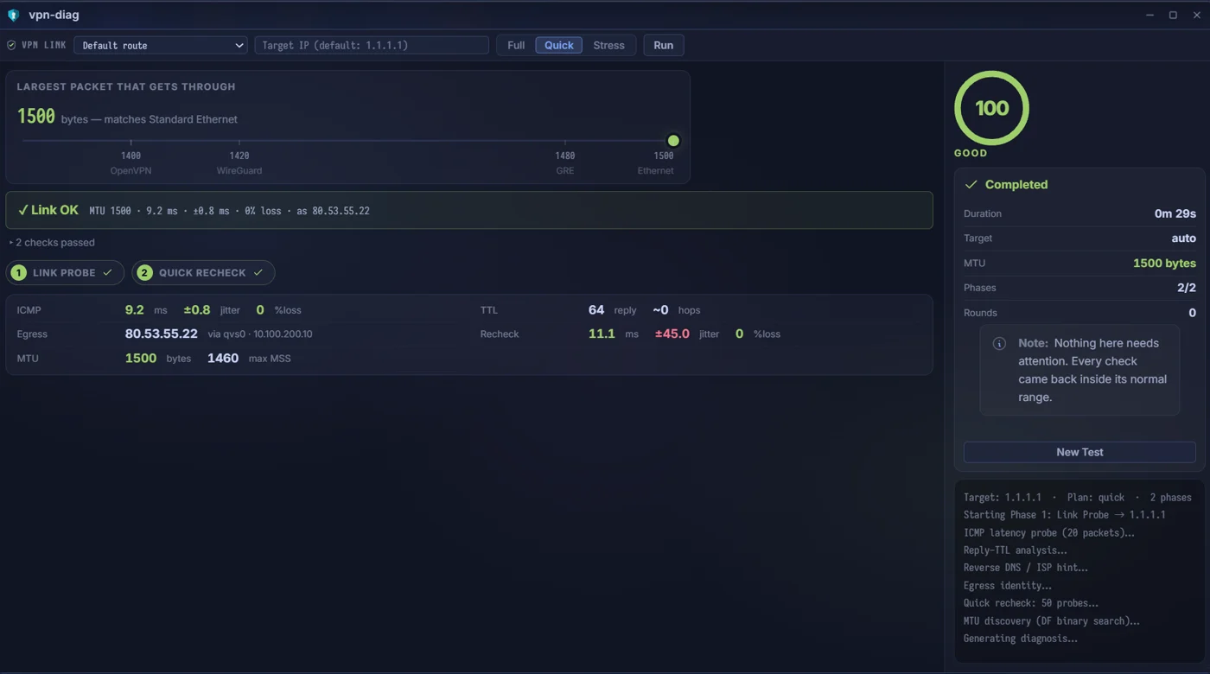Click the Phases 2/2 value

pyautogui.click(x=1187, y=288)
